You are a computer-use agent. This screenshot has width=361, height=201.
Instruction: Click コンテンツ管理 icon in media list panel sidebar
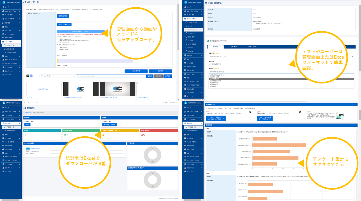(x=3, y=19)
